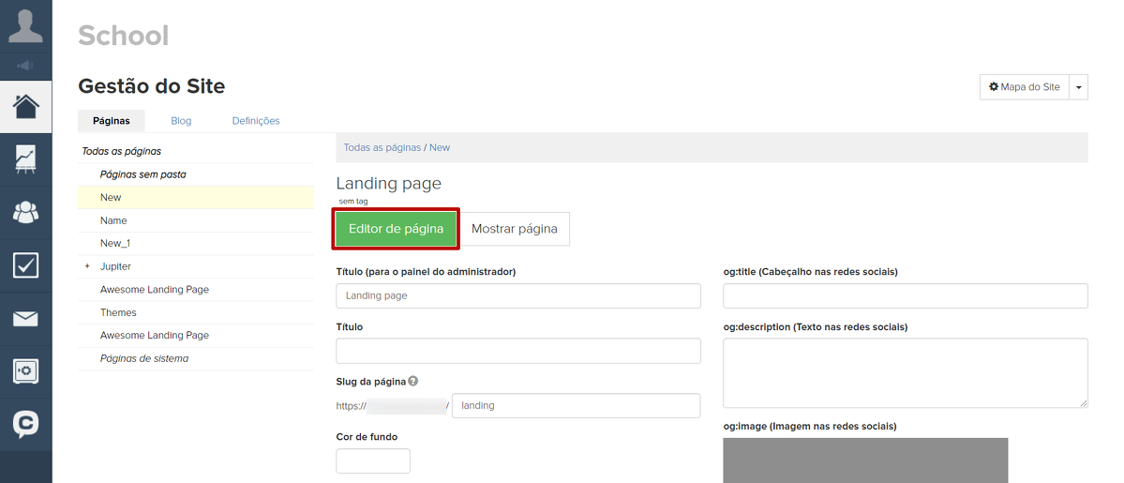Open the chart analytics sidebar icon

click(x=25, y=158)
